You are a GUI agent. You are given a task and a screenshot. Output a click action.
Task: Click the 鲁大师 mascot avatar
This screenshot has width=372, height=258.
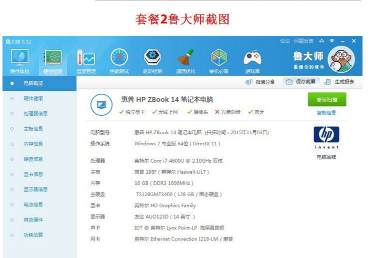click(x=341, y=59)
